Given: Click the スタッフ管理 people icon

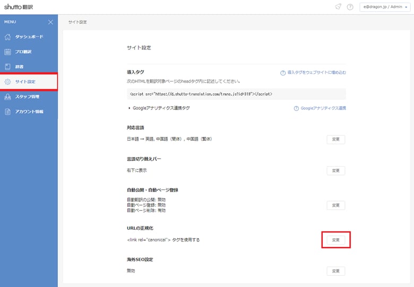Looking at the screenshot, I should tap(7, 97).
